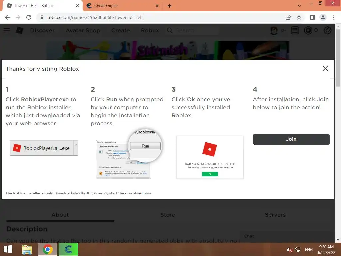The image size is (341, 256).
Task: Close the Cheat Engine tab
Action: [x=157, y=6]
